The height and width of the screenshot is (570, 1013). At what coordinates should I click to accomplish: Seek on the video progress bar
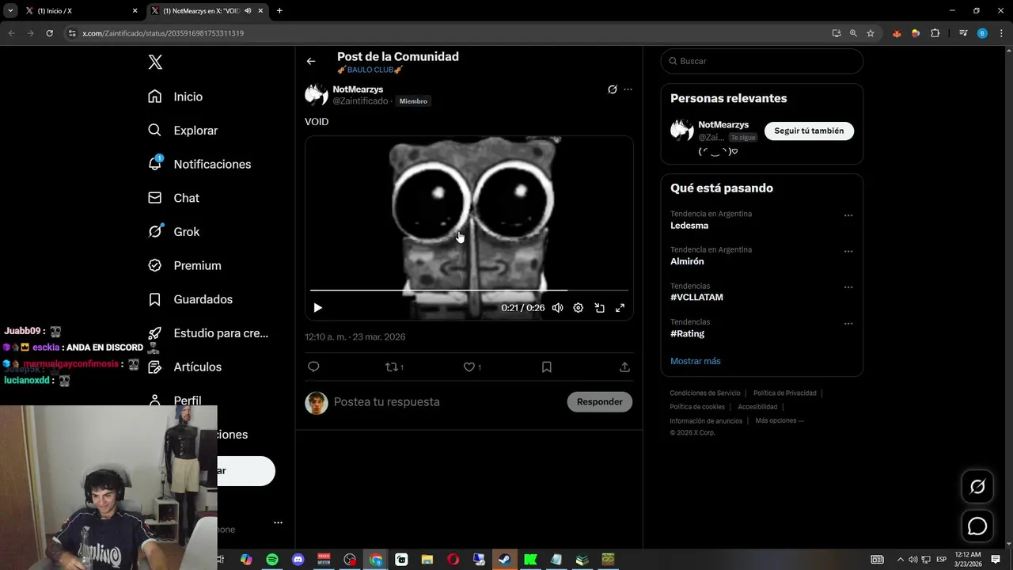(469, 291)
